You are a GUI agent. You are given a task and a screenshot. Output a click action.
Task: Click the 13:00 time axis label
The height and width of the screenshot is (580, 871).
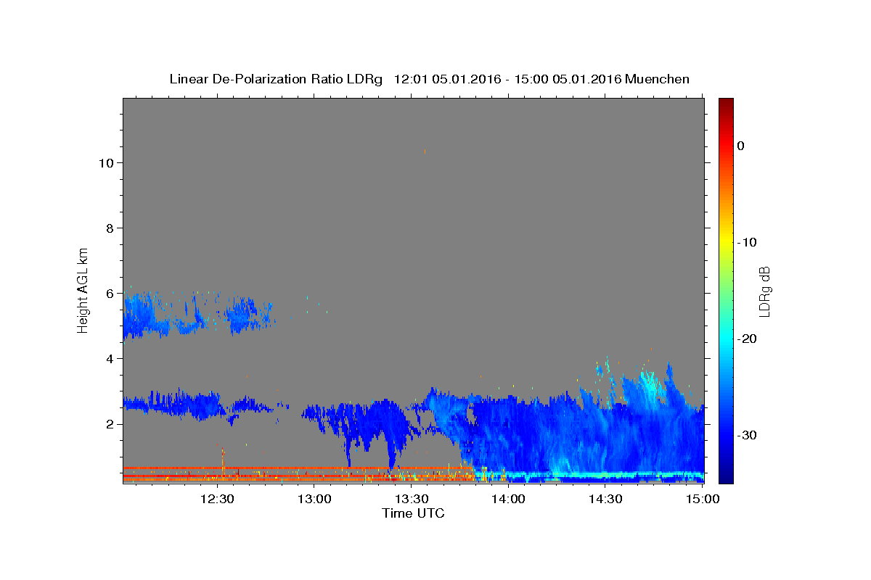[x=314, y=499]
